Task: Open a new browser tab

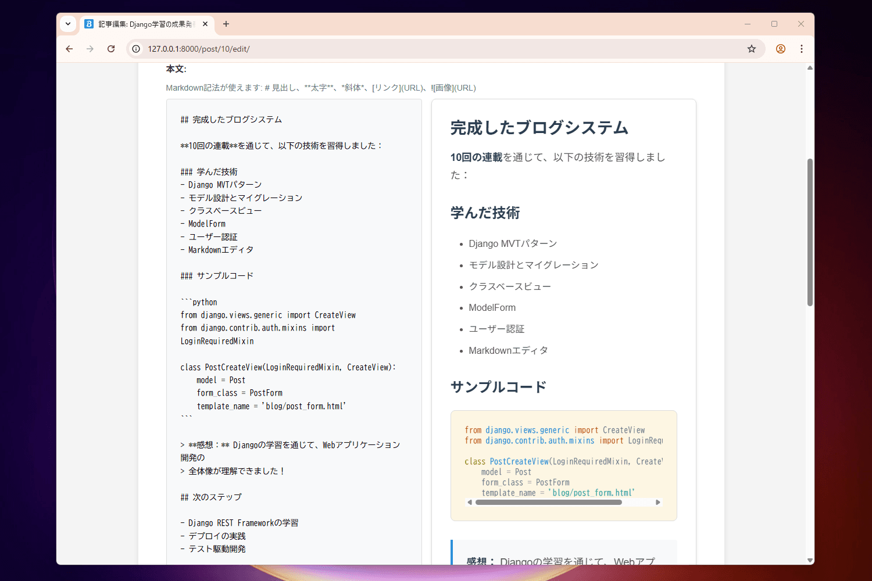Action: point(226,24)
